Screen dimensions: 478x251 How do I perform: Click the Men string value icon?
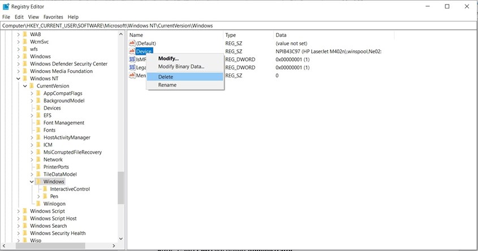pos(132,75)
